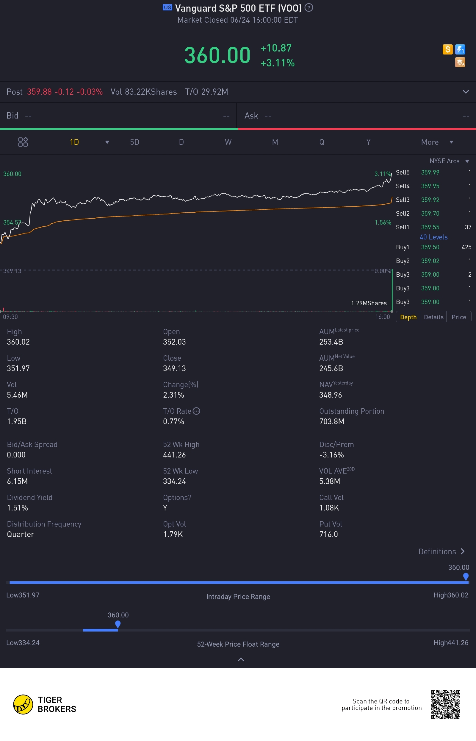Tap the Put Vol value 716.0
Viewport: 476px width, 741px height.
(x=328, y=534)
